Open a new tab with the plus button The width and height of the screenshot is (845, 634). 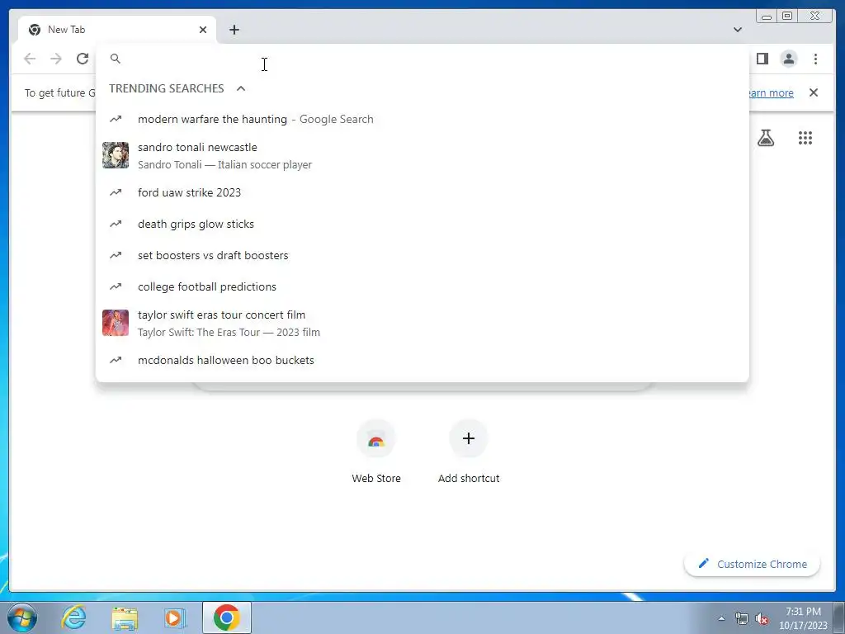pyautogui.click(x=234, y=30)
